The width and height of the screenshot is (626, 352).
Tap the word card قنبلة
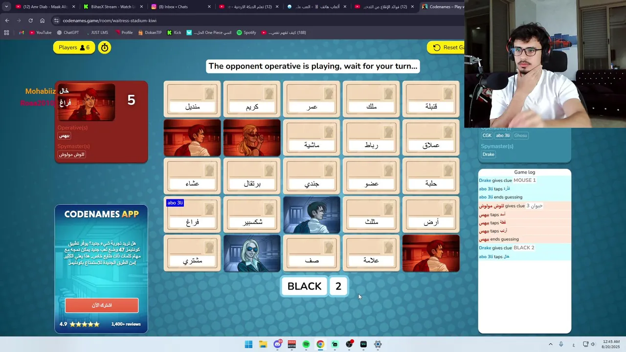(x=431, y=99)
